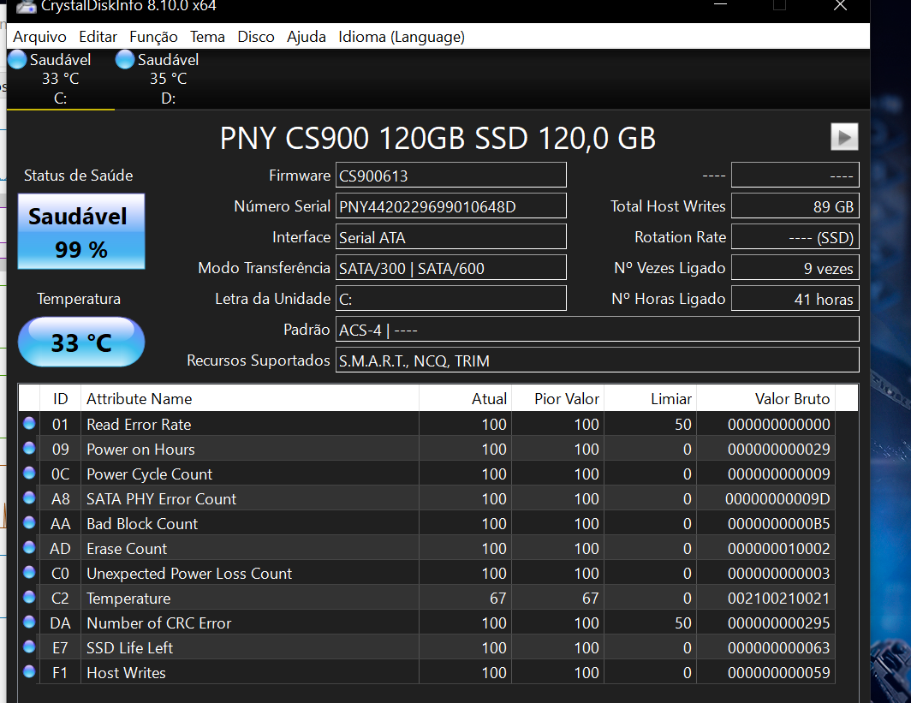Click the blue health orb for drive C:
Image resolution: width=911 pixels, height=703 pixels.
pos(17,59)
